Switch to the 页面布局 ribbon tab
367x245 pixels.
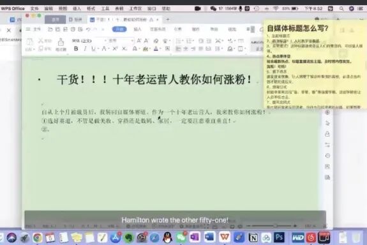[158, 29]
